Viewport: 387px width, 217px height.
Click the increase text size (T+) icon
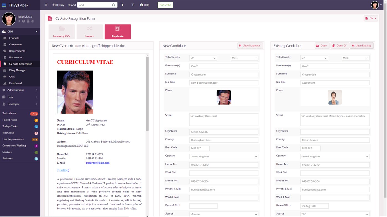coord(133,5)
